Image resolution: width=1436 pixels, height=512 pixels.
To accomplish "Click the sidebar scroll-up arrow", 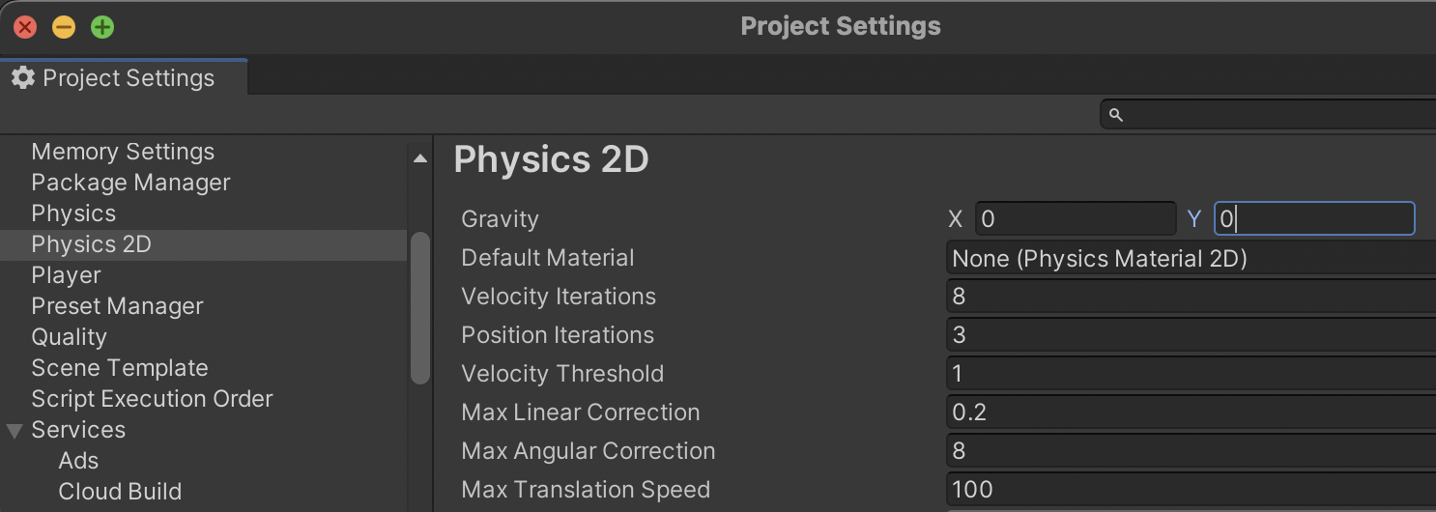I will pyautogui.click(x=419, y=158).
